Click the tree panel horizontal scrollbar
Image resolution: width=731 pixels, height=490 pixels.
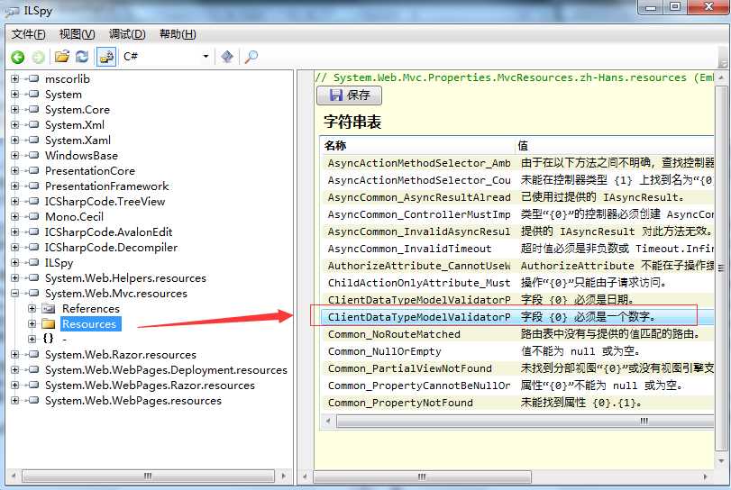(x=148, y=476)
